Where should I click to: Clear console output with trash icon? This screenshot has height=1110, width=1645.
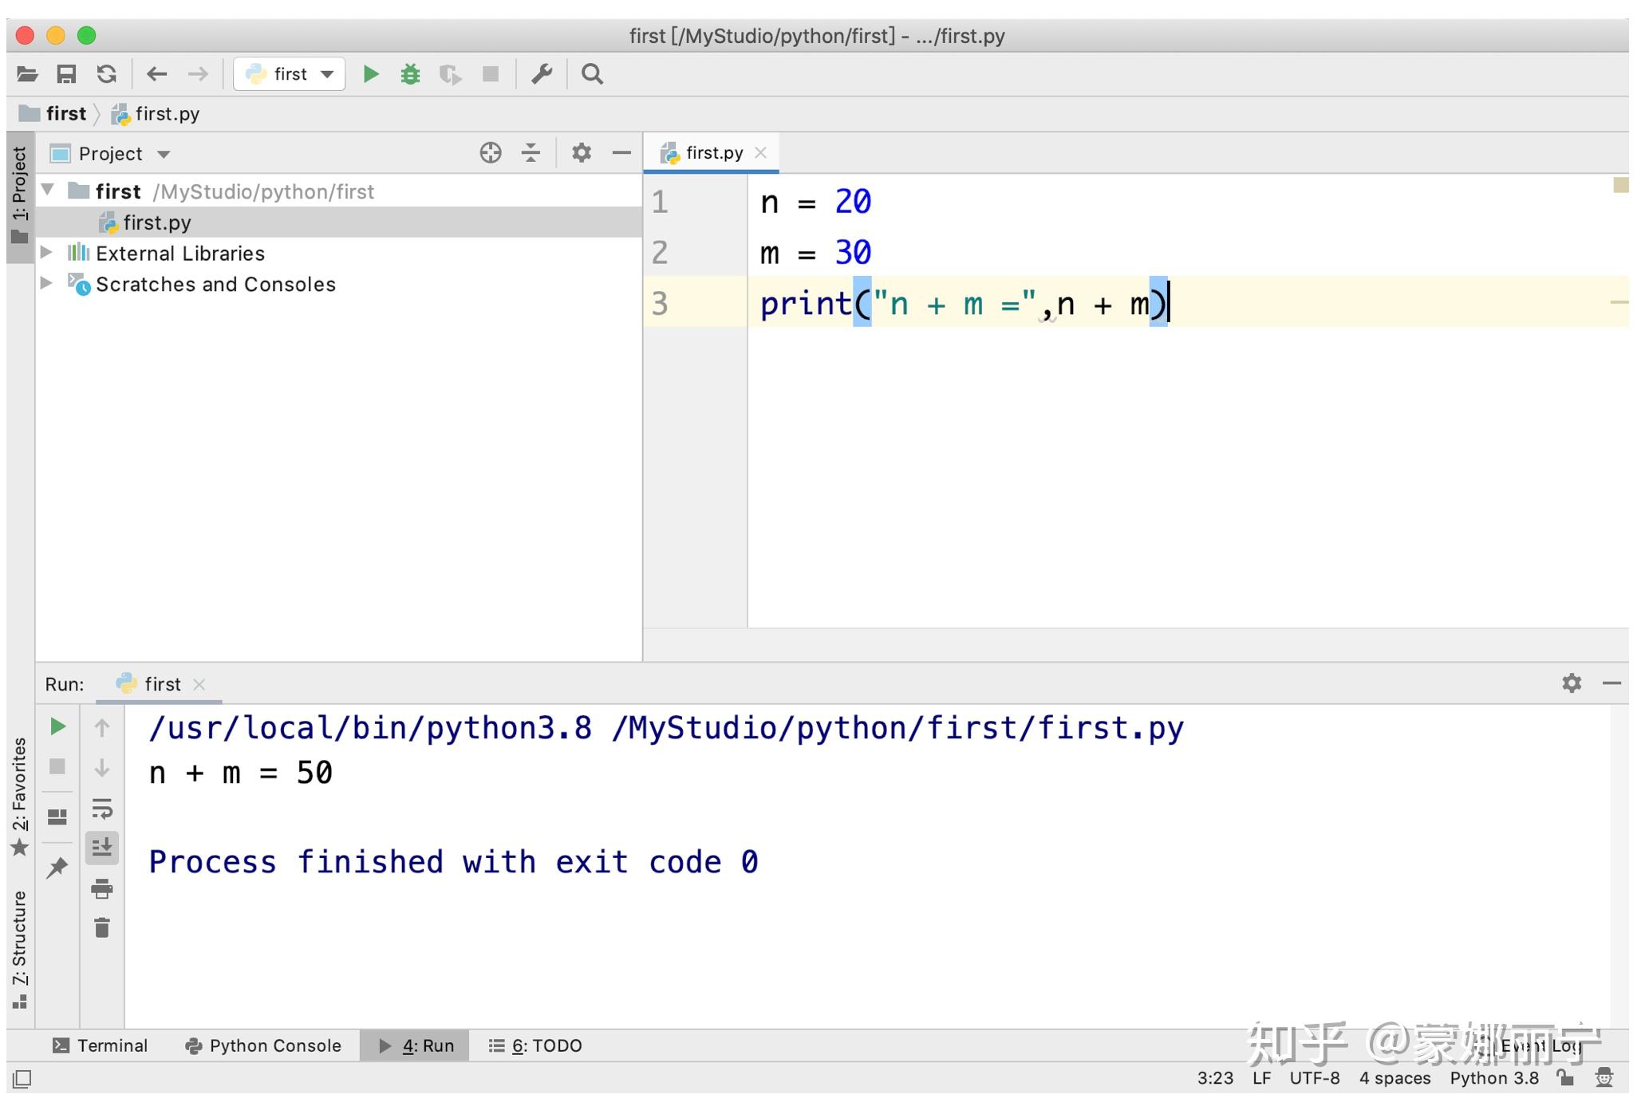(102, 927)
